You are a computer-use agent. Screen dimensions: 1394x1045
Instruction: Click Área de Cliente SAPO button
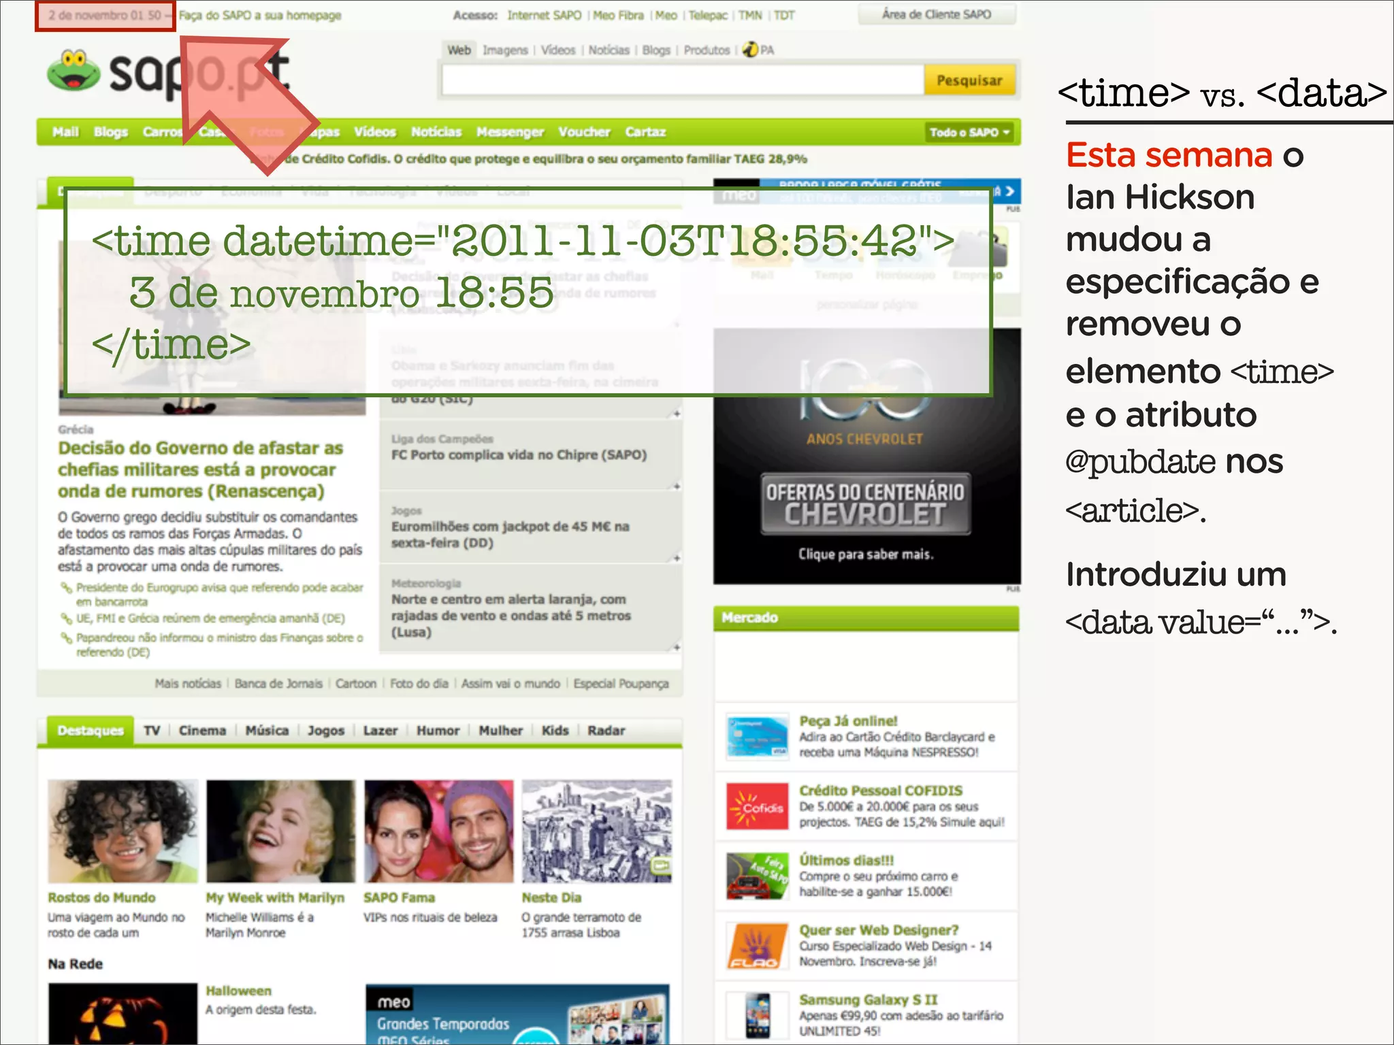point(937,14)
